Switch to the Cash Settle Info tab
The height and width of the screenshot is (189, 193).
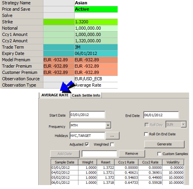tap(86, 95)
